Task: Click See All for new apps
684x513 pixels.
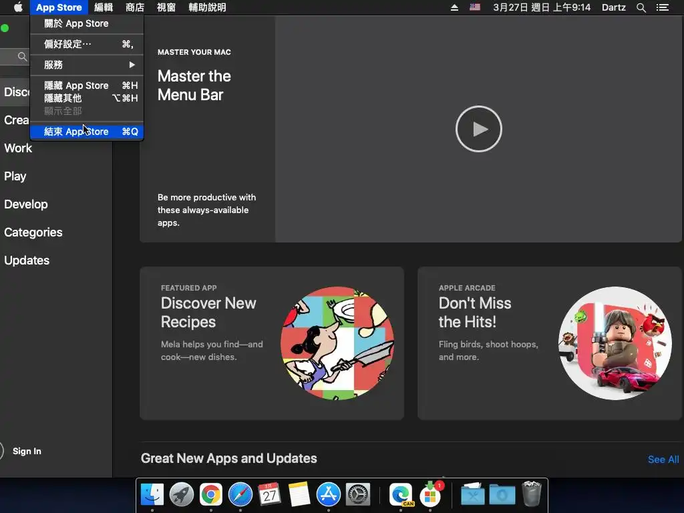Action: click(663, 460)
